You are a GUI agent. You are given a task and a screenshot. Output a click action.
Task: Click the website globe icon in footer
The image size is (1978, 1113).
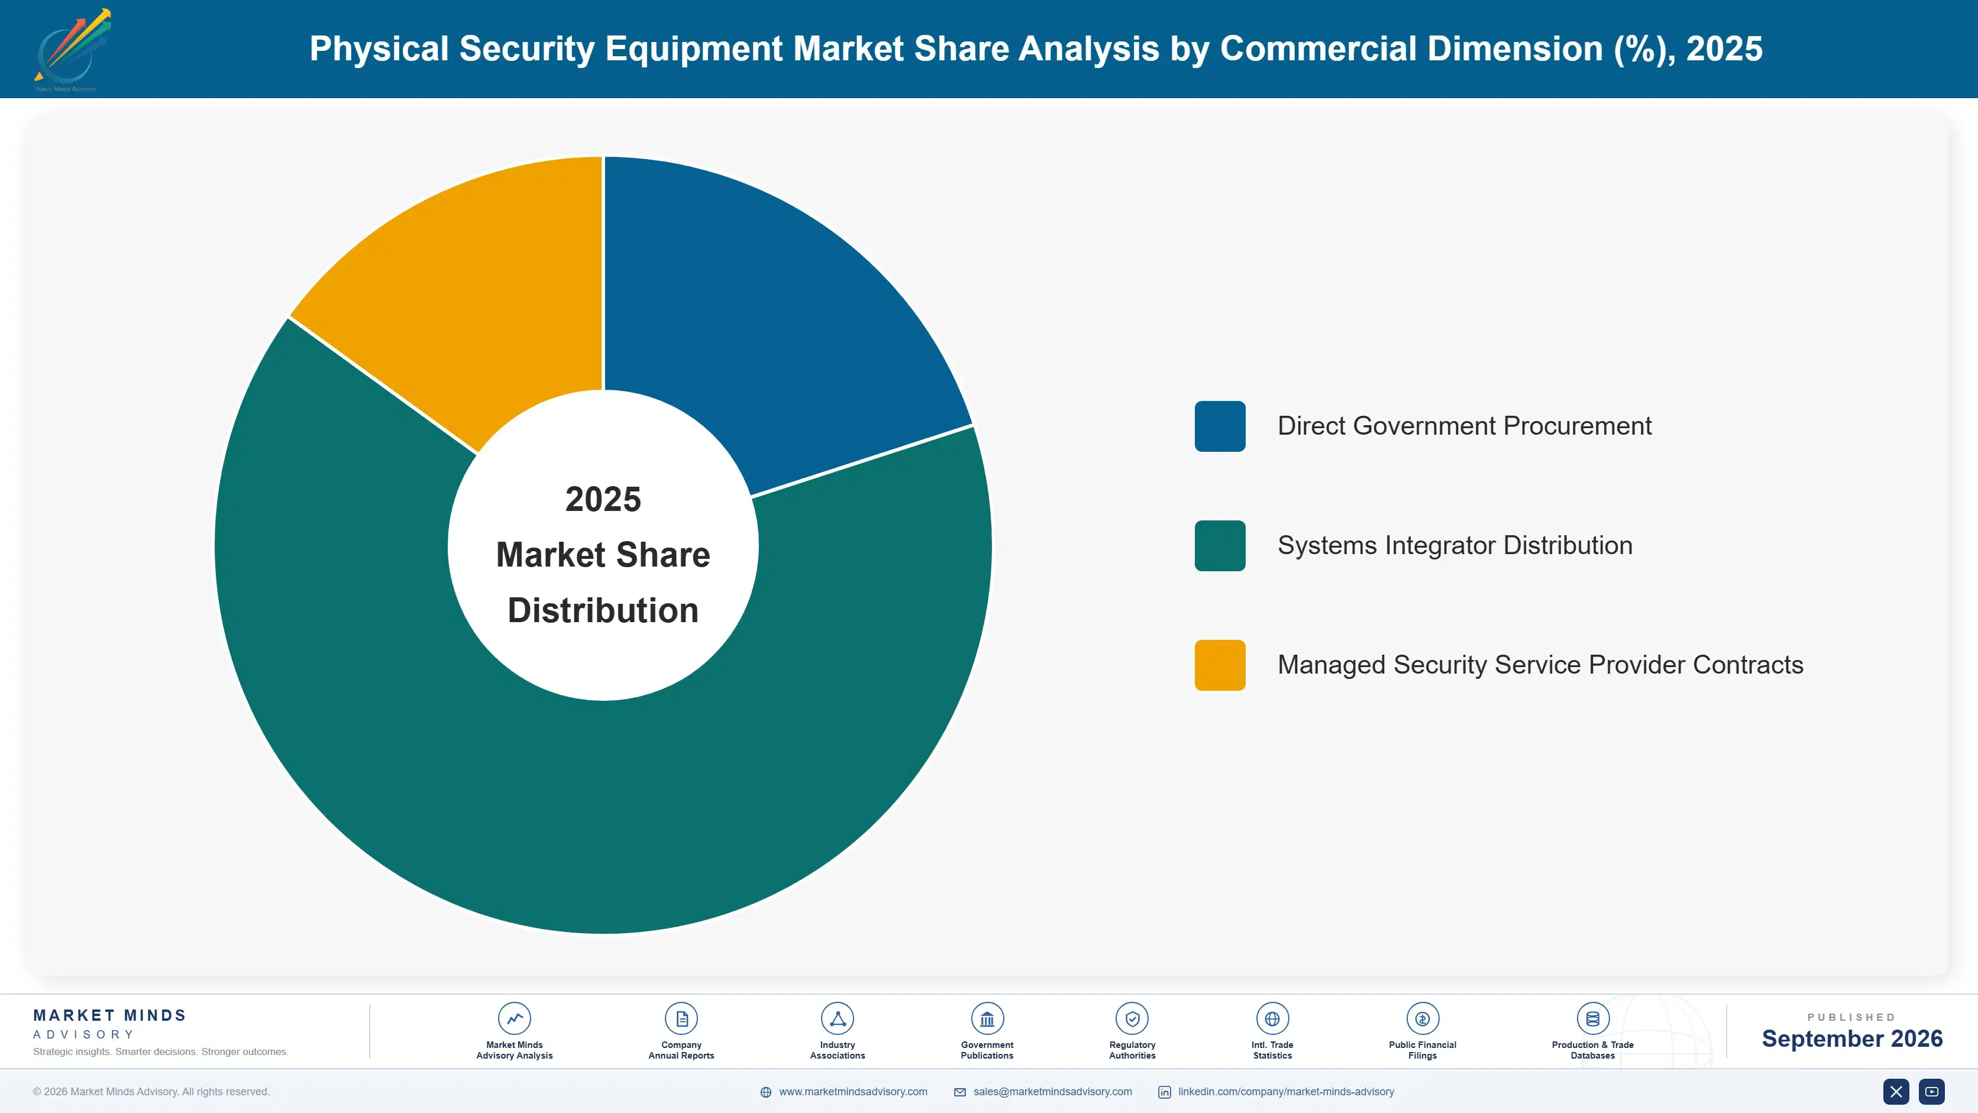click(765, 1092)
